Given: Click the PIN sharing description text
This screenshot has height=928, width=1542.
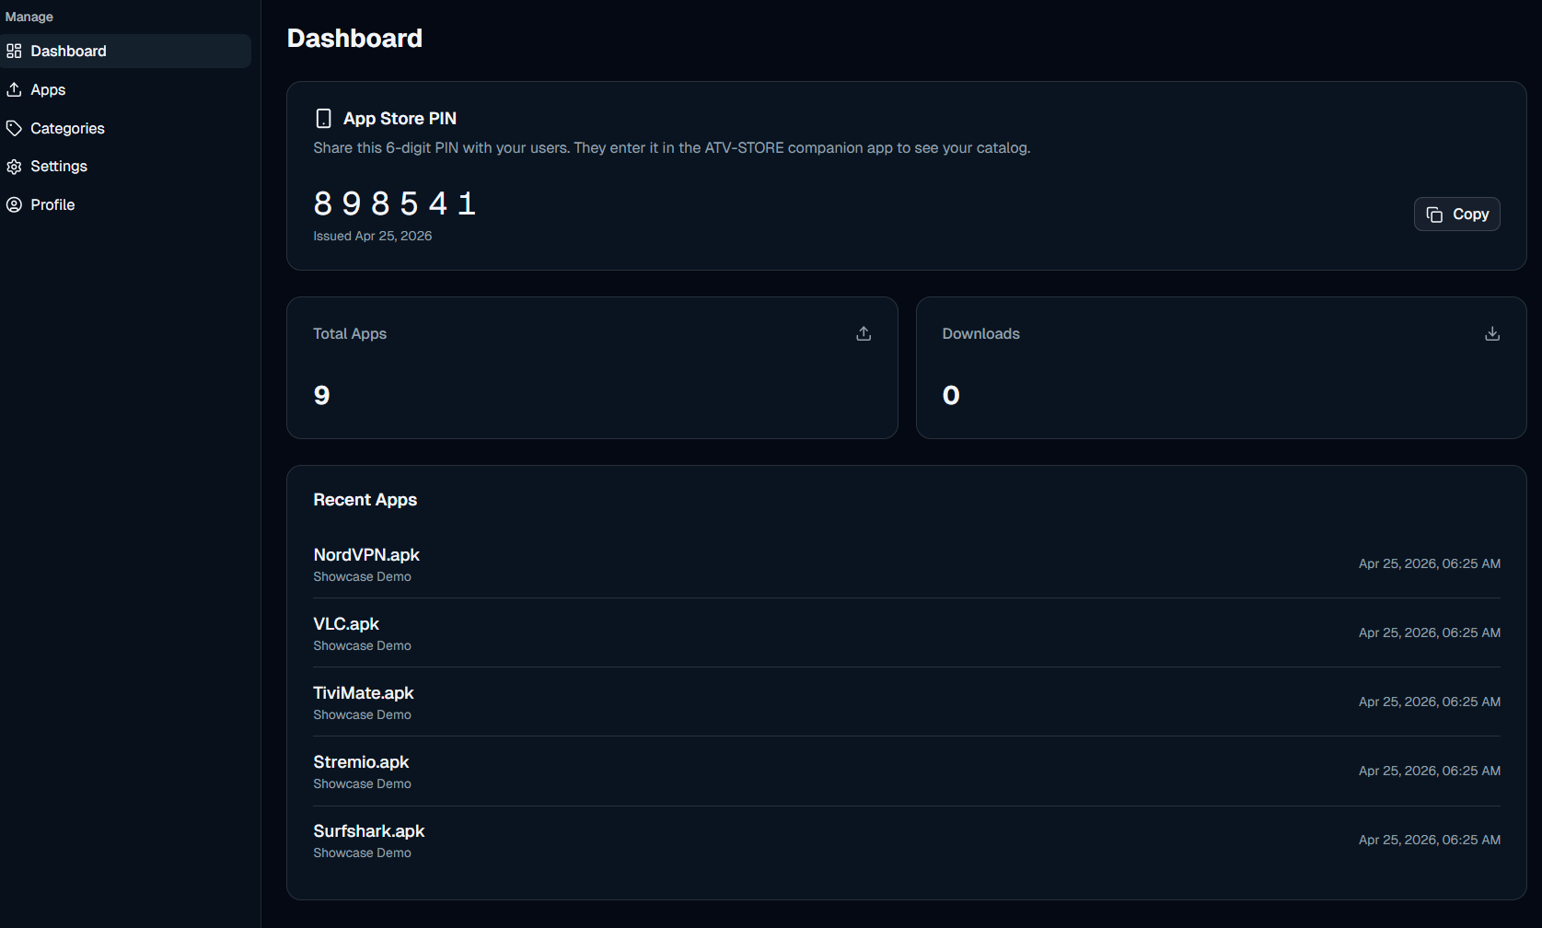Looking at the screenshot, I should tap(672, 147).
